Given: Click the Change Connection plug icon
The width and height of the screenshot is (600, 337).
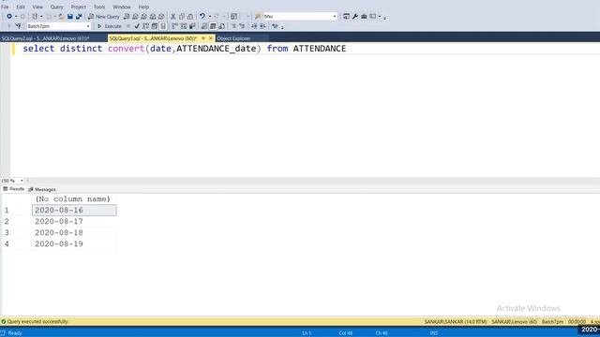Looking at the screenshot, I should coord(18,26).
